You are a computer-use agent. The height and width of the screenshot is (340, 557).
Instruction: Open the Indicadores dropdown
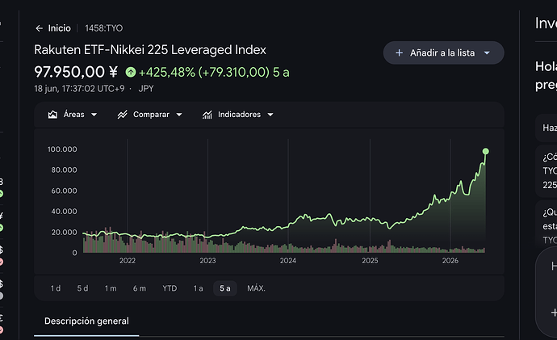click(x=238, y=115)
